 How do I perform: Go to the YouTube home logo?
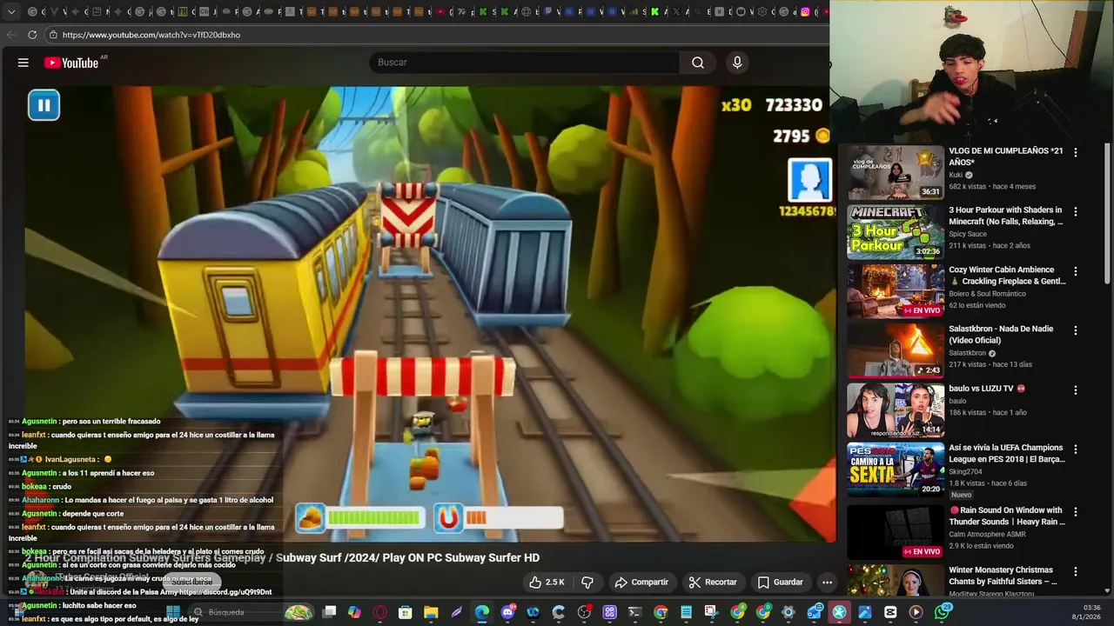(x=71, y=63)
